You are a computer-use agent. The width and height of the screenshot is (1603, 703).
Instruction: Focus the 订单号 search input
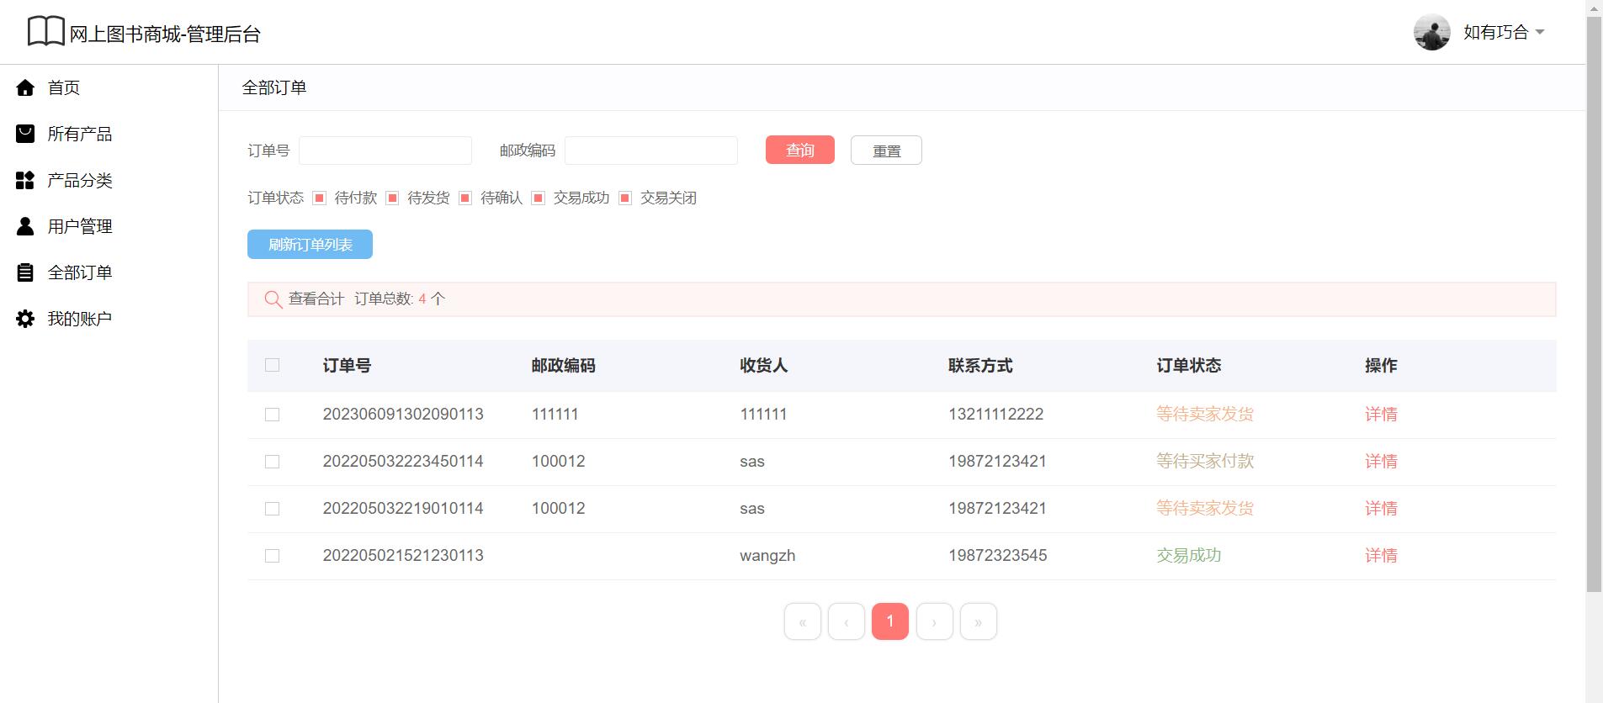tap(385, 151)
